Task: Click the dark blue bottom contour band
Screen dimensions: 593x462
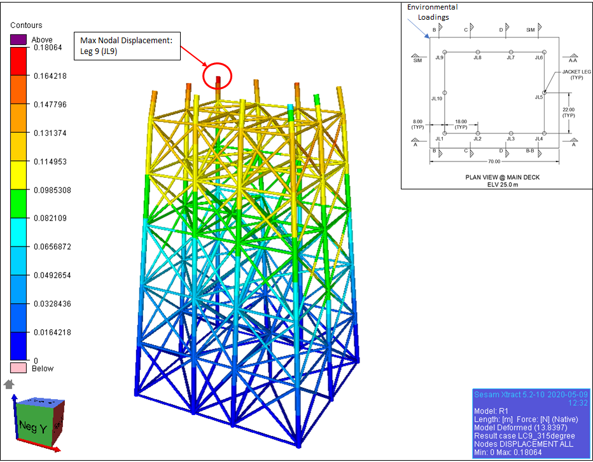Action: point(19,346)
